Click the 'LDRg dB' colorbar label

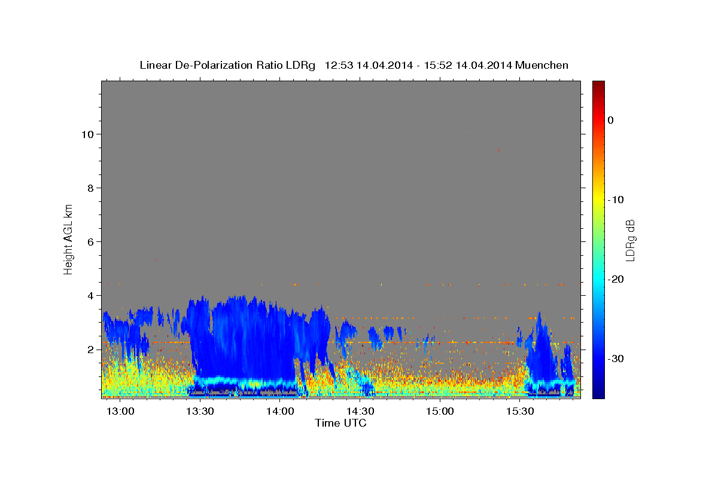(629, 240)
